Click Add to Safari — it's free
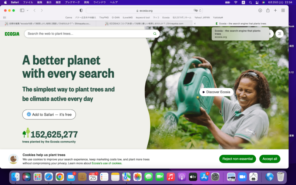 point(49,115)
